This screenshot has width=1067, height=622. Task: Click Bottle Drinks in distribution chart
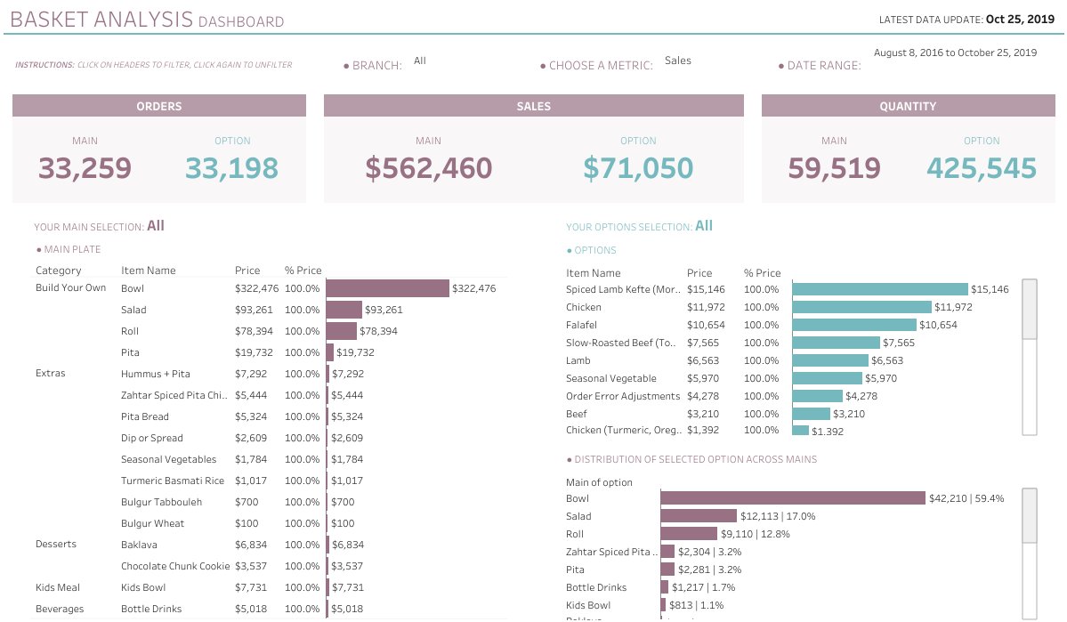tap(596, 587)
